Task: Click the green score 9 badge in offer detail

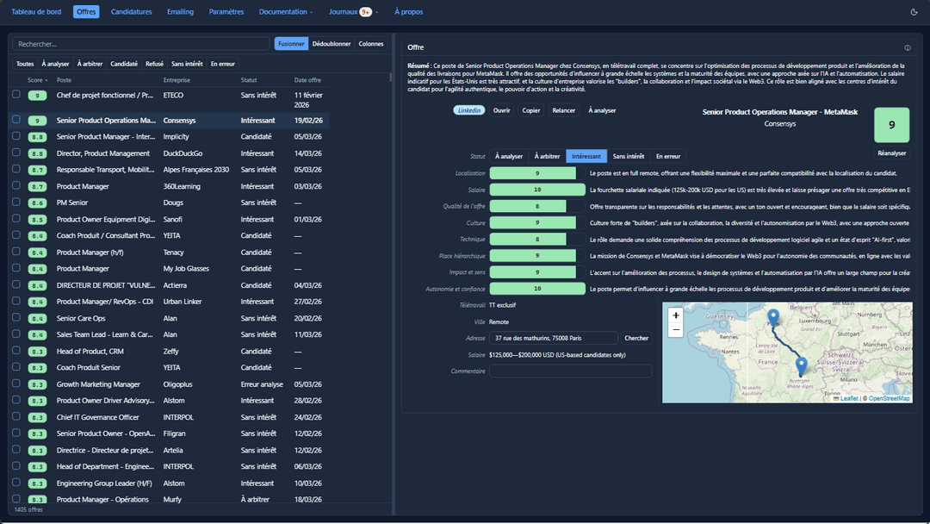Action: pyautogui.click(x=891, y=125)
